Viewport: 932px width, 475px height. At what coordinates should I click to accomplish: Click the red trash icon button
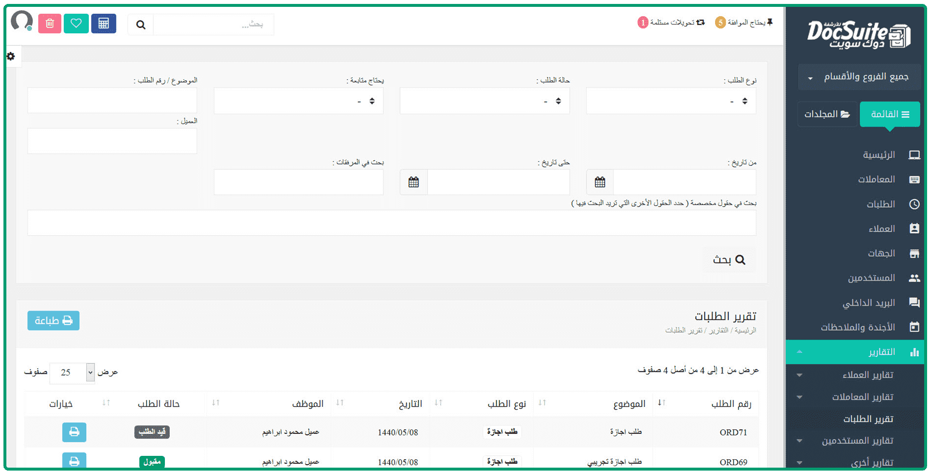click(x=50, y=24)
